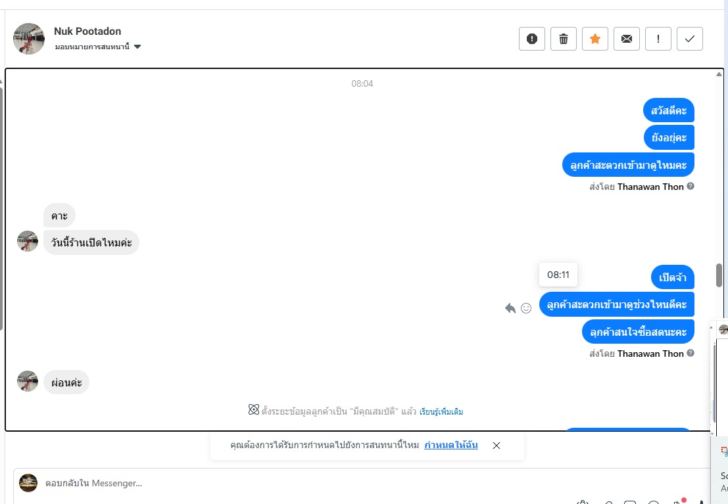
Task: Click the info icon beside top Thanawan Thon
Action: click(691, 186)
